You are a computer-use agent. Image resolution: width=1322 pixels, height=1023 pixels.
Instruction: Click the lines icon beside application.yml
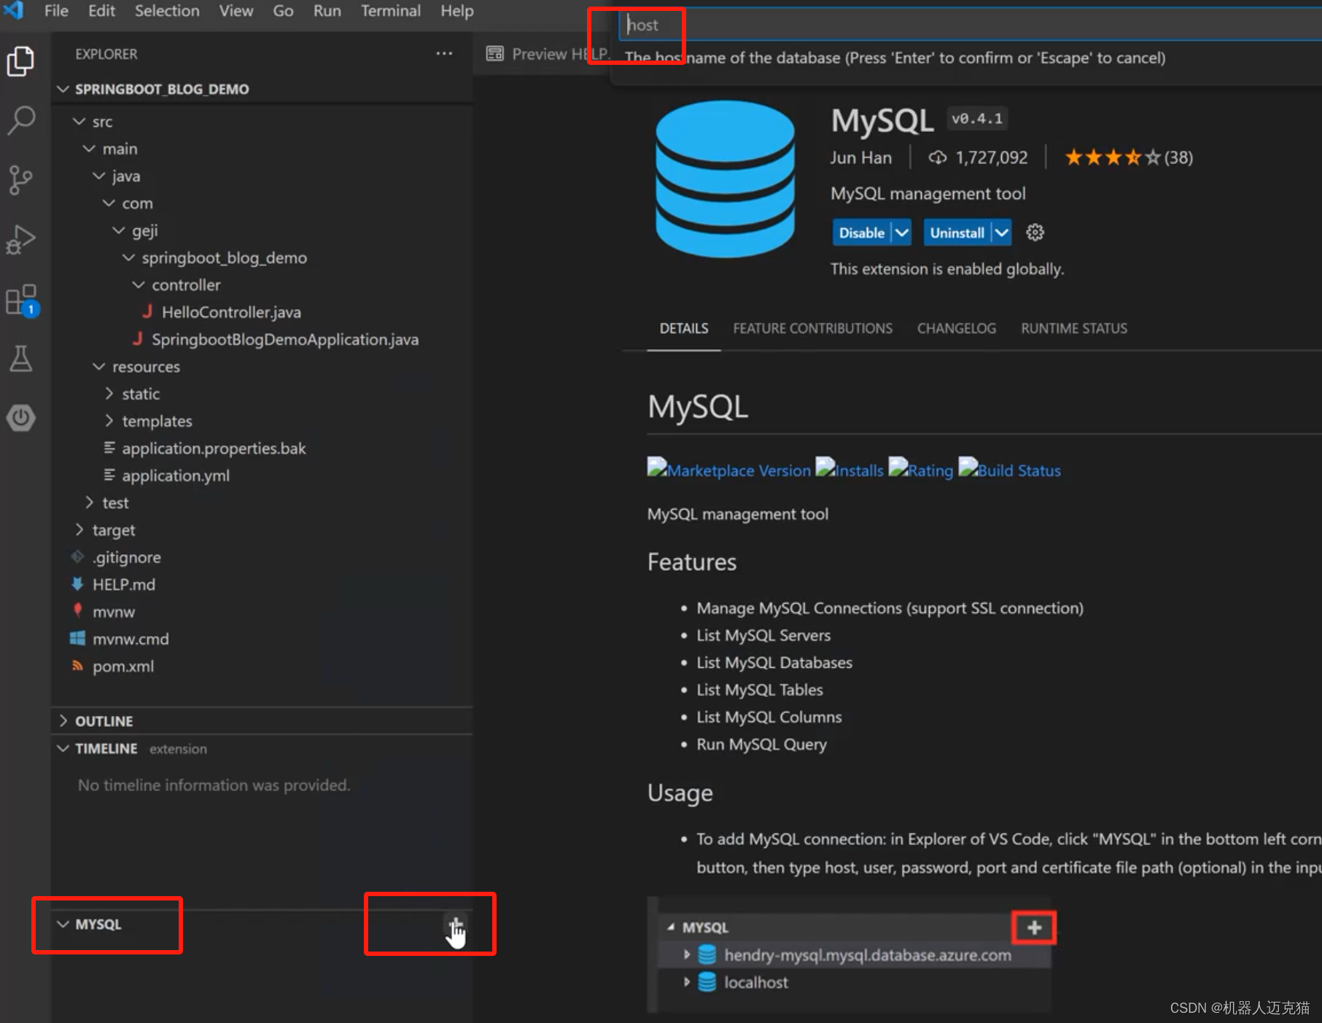109,475
